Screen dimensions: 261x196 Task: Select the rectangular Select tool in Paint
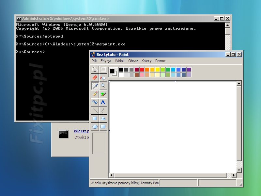tap(103, 70)
